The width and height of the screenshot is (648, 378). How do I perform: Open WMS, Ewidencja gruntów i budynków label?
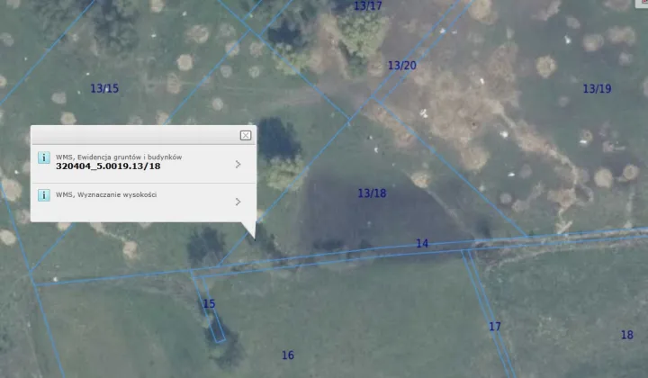point(119,157)
